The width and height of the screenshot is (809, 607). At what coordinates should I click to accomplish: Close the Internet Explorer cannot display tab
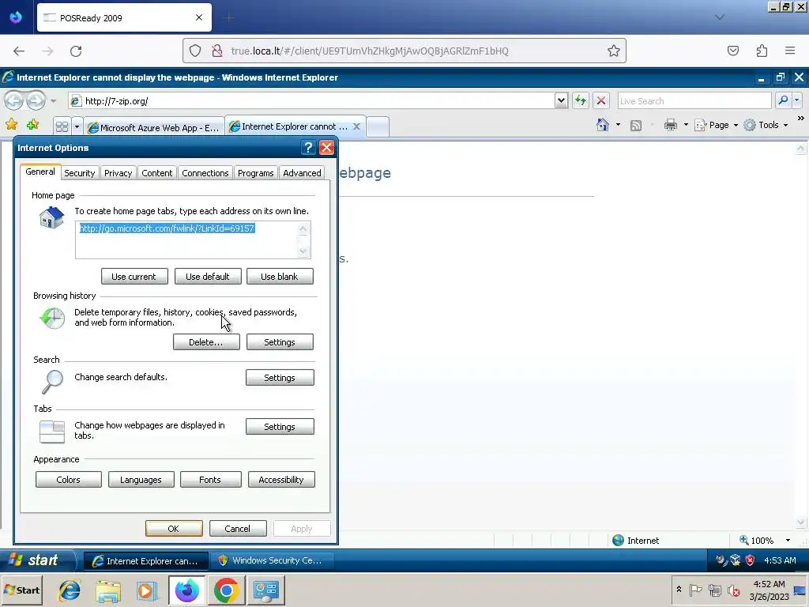pyautogui.click(x=356, y=126)
